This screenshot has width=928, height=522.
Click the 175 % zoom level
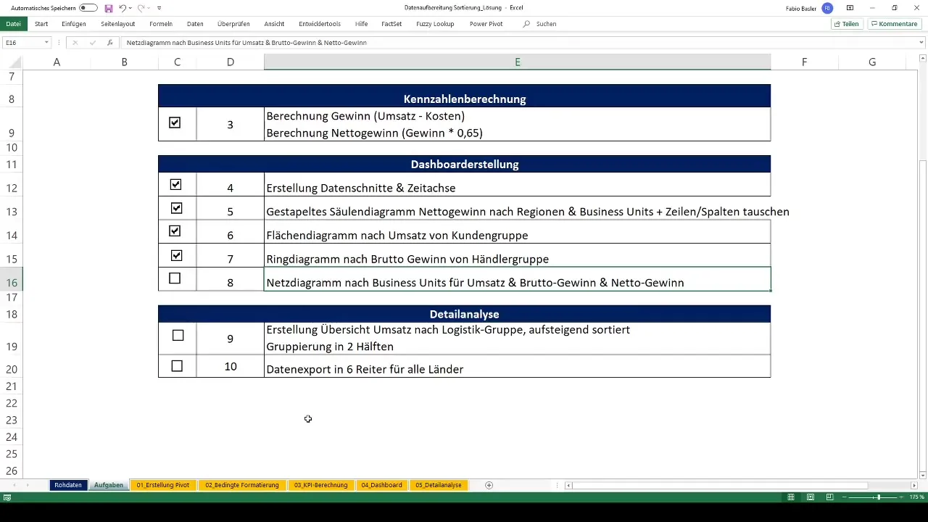[x=917, y=497]
